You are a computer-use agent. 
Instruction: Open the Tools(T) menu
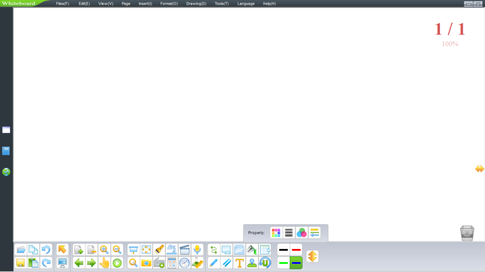tap(222, 4)
